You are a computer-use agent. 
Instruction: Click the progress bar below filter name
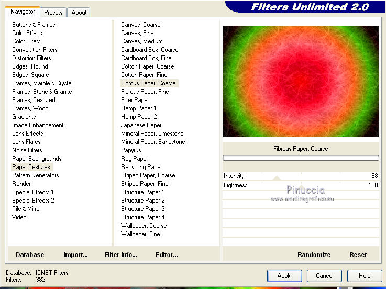(x=301, y=158)
